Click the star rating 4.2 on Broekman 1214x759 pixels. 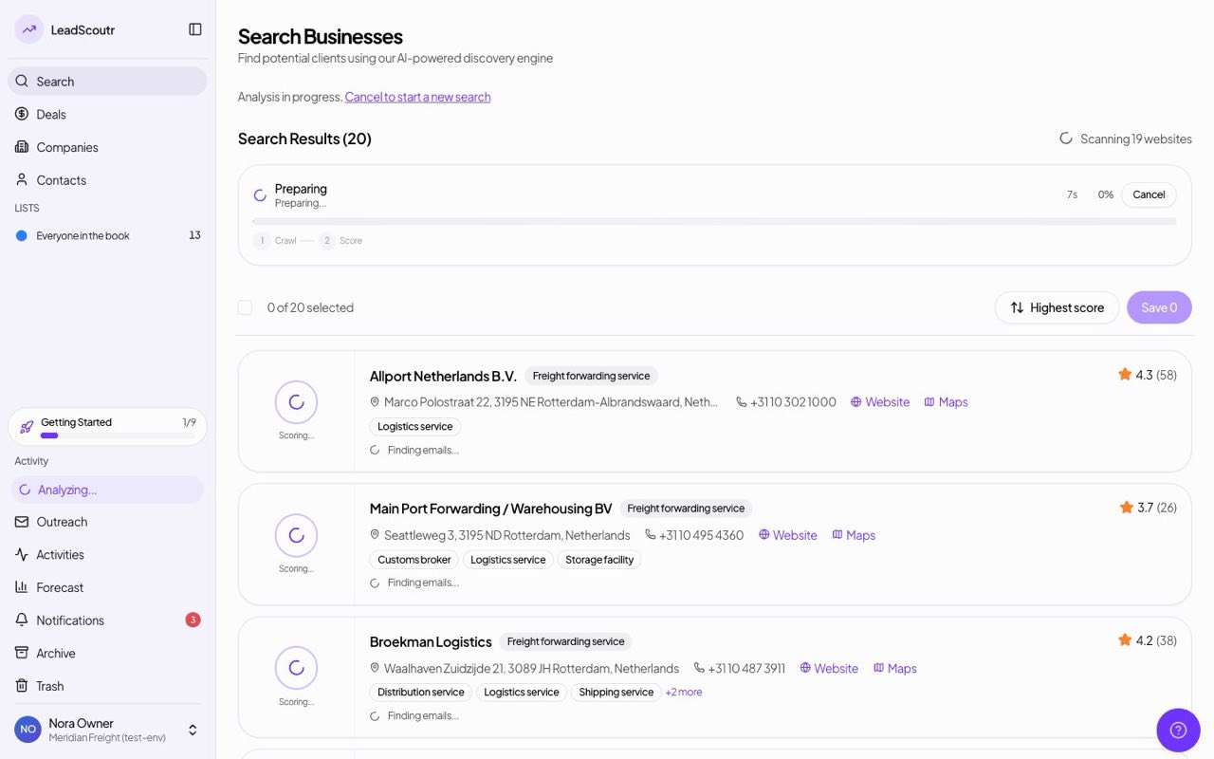click(x=1148, y=640)
